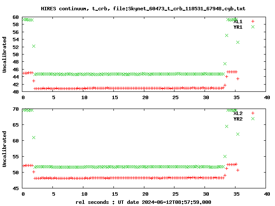Click the XL1 legend label
This screenshot has width=275, height=206.
(x=238, y=21)
